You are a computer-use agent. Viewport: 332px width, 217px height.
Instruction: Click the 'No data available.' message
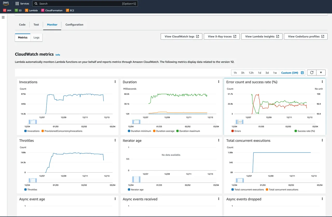(171, 155)
